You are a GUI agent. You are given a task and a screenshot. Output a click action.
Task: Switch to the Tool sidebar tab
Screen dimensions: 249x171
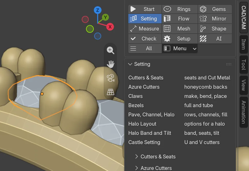click(x=244, y=65)
